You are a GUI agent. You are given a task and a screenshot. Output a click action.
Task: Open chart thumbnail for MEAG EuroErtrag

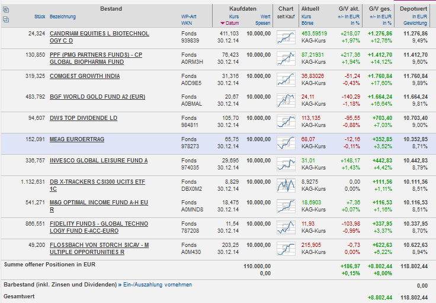click(x=286, y=143)
